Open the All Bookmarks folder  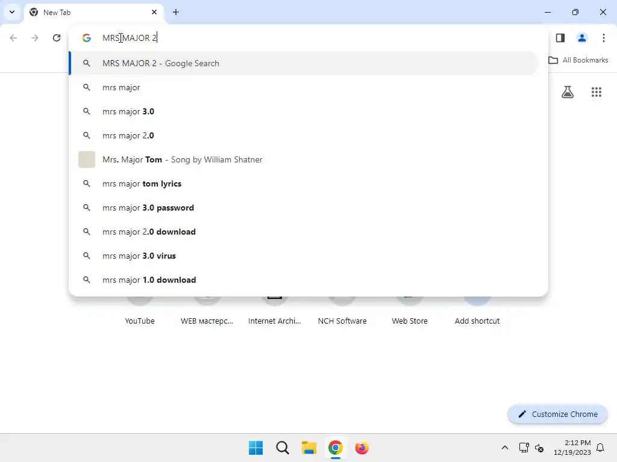coord(578,60)
